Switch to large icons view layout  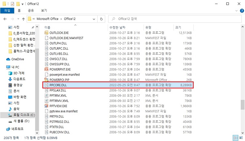[x=241, y=138]
